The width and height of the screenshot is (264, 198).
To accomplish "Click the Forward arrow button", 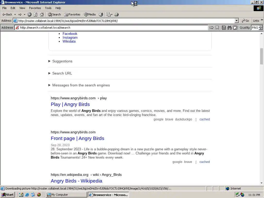I will click(20, 14).
